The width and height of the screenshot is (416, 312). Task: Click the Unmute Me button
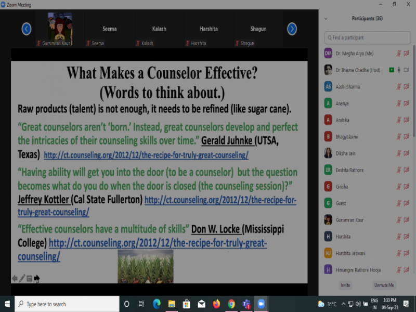click(x=384, y=285)
